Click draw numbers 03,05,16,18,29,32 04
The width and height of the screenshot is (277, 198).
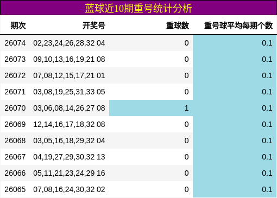pos(69,140)
